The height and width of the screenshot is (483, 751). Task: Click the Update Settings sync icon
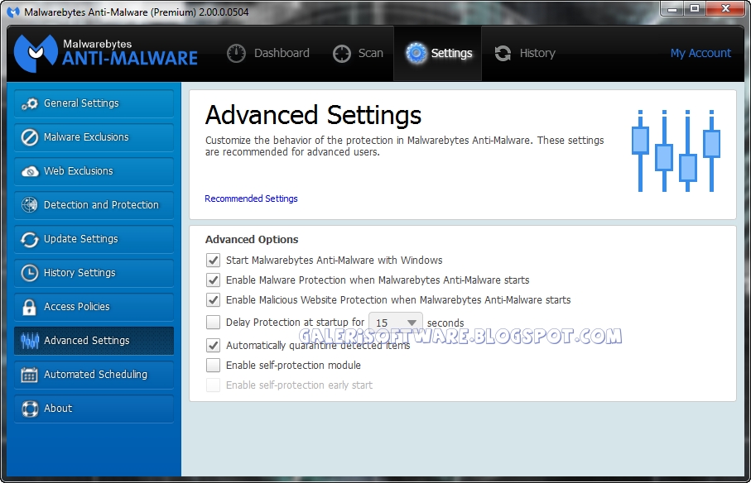pyautogui.click(x=29, y=239)
